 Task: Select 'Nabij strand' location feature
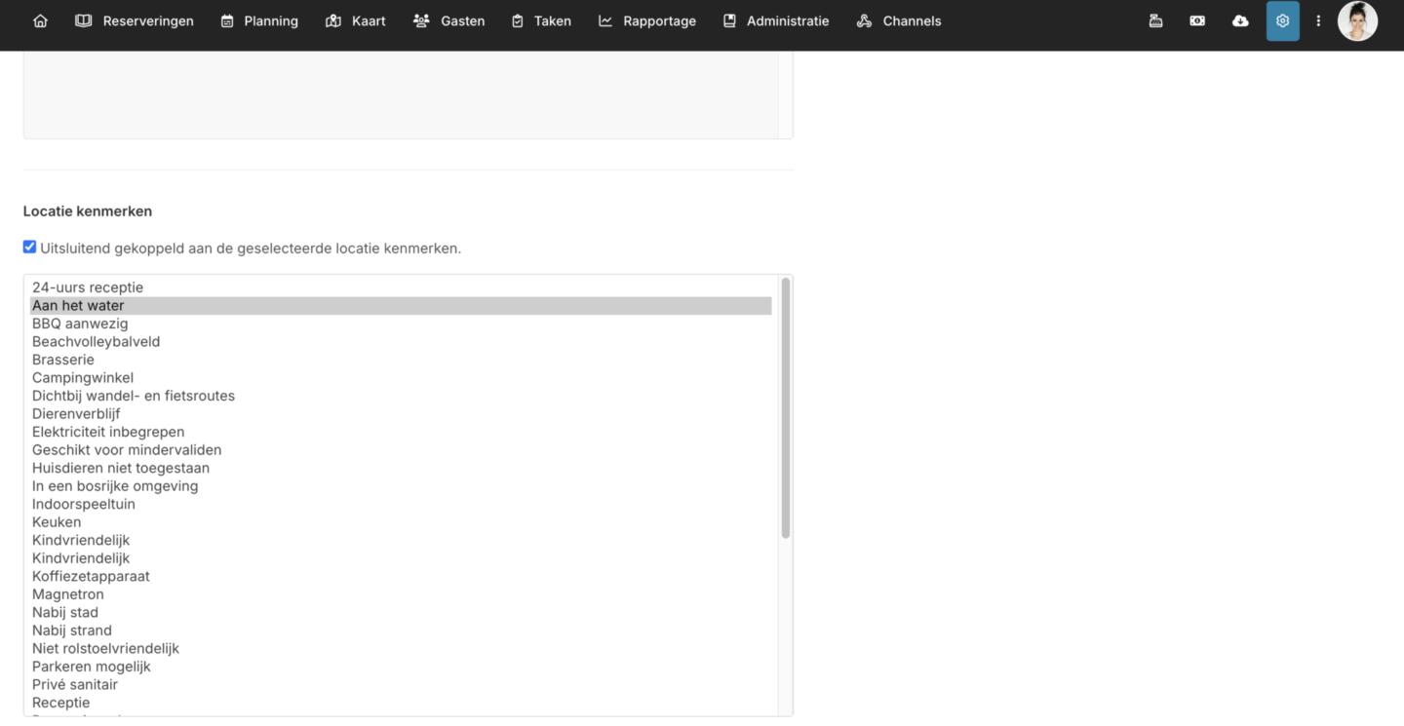(x=72, y=630)
